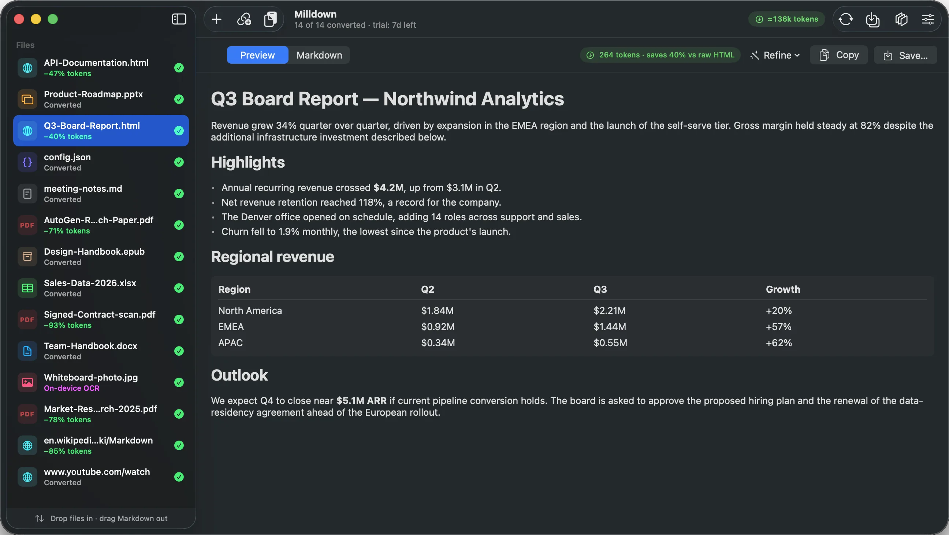Select the file name Whiteboard-photo.jpg
The height and width of the screenshot is (535, 949).
point(91,377)
